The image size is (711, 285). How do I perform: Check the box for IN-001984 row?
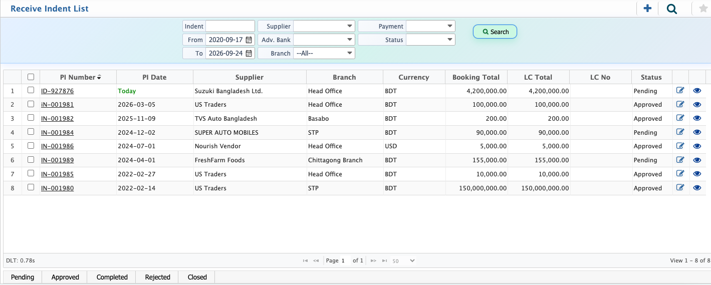point(31,132)
